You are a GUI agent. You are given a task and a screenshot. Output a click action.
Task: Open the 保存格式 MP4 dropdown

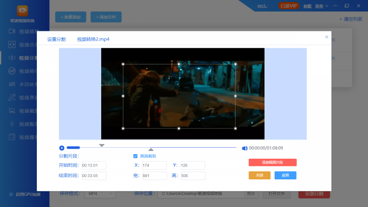(x=100, y=194)
